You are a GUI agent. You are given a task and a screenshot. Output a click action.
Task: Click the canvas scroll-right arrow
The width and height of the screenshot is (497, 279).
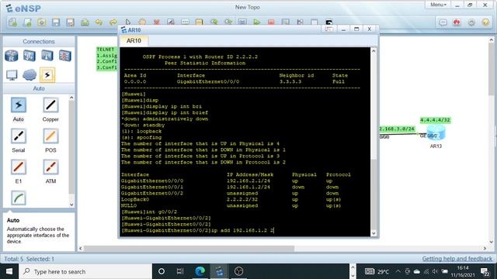pos(485,249)
